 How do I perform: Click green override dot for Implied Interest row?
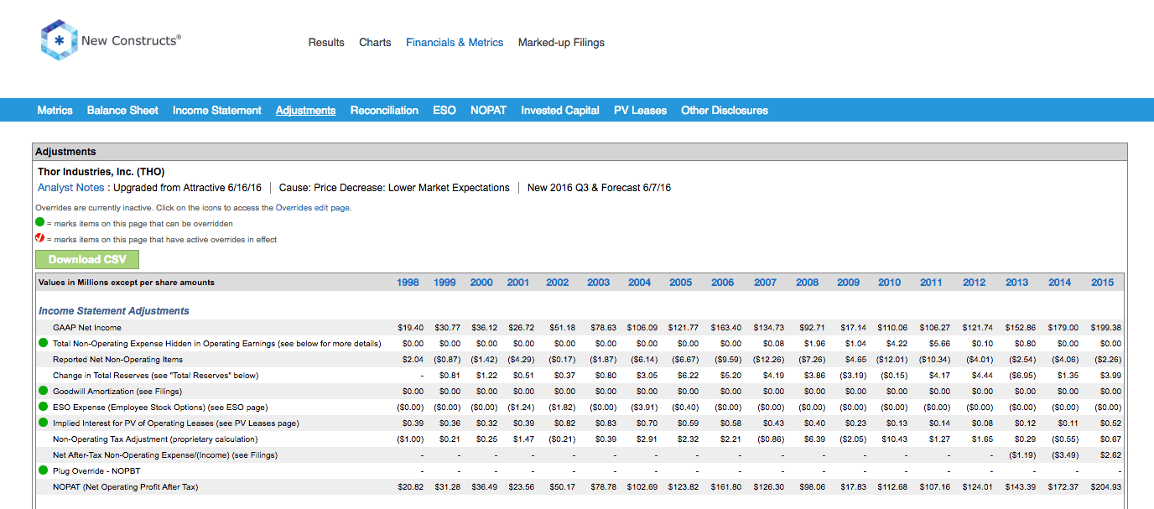click(x=42, y=423)
